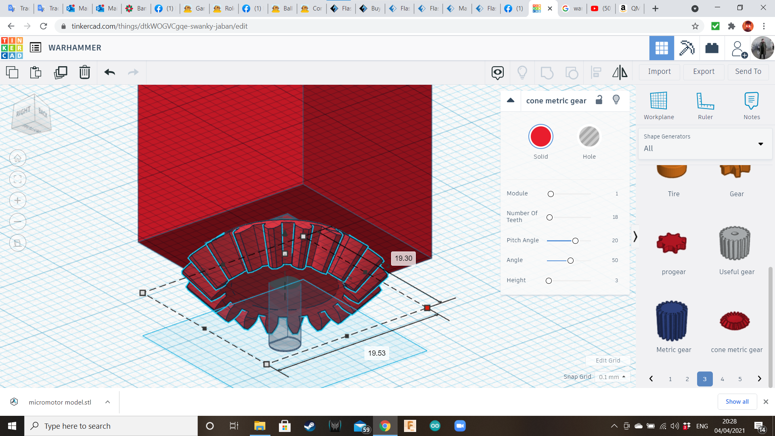775x436 pixels.
Task: Set shape to Hole
Action: click(x=589, y=137)
